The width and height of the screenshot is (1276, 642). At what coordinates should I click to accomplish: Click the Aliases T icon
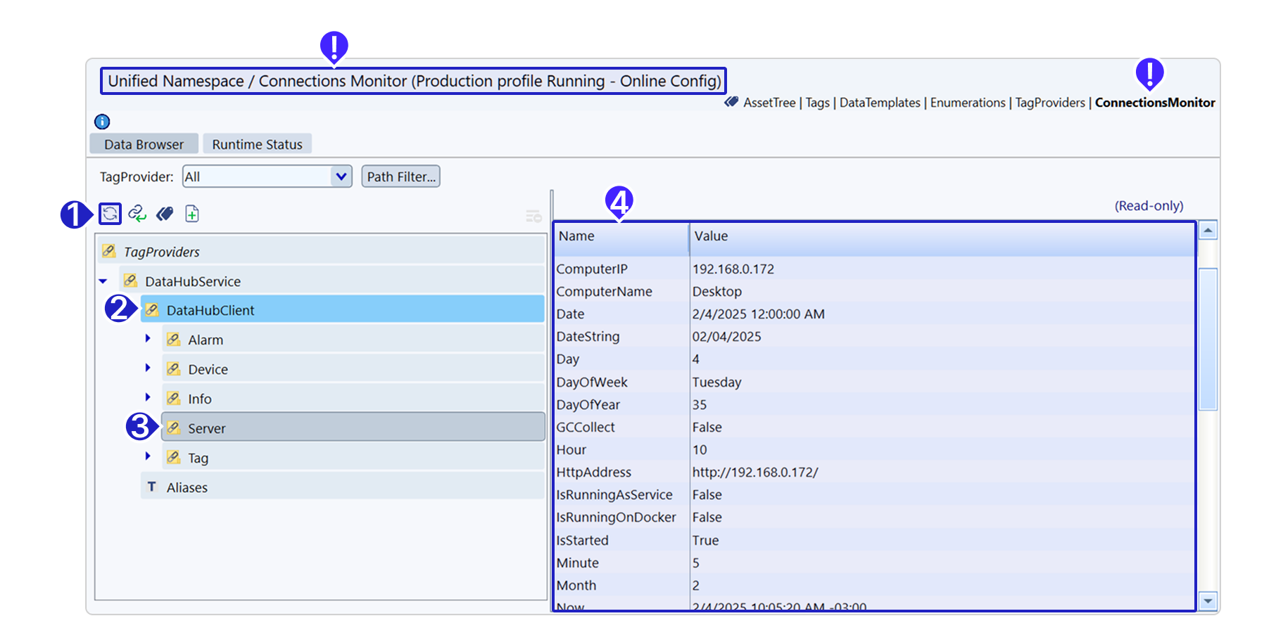coord(151,487)
